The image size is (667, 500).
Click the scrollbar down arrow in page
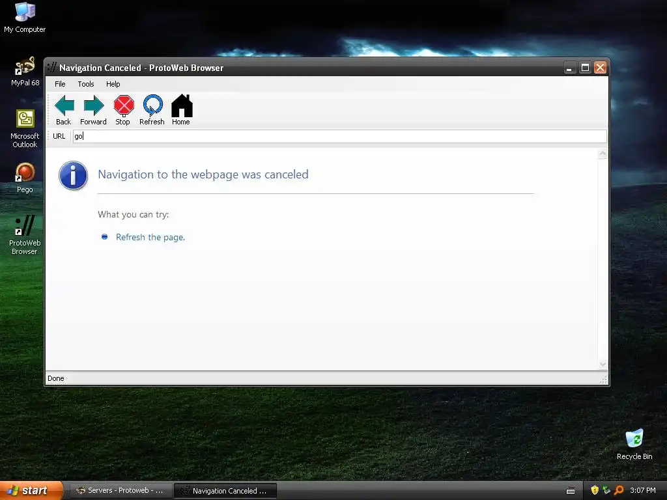(603, 365)
